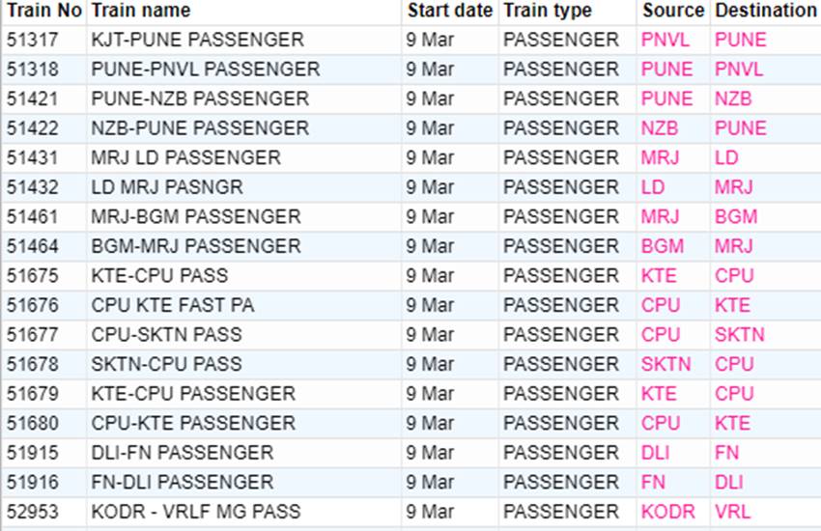Open the PUNE destination link for train 51317
821x531 pixels.
(x=741, y=40)
